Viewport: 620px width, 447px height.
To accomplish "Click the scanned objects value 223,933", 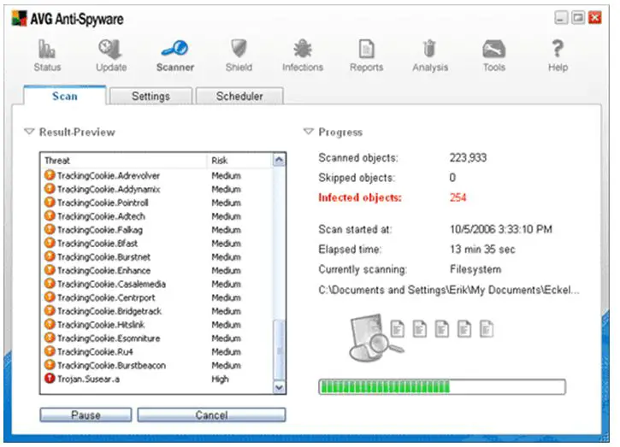I will tap(468, 158).
